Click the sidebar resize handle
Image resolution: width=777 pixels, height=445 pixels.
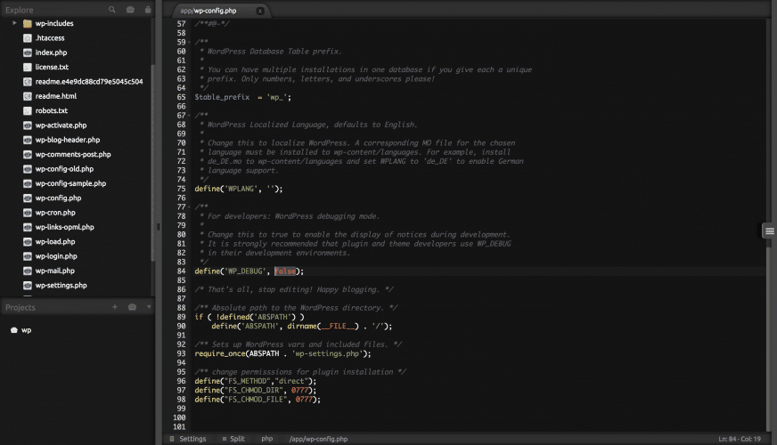pyautogui.click(x=159, y=227)
